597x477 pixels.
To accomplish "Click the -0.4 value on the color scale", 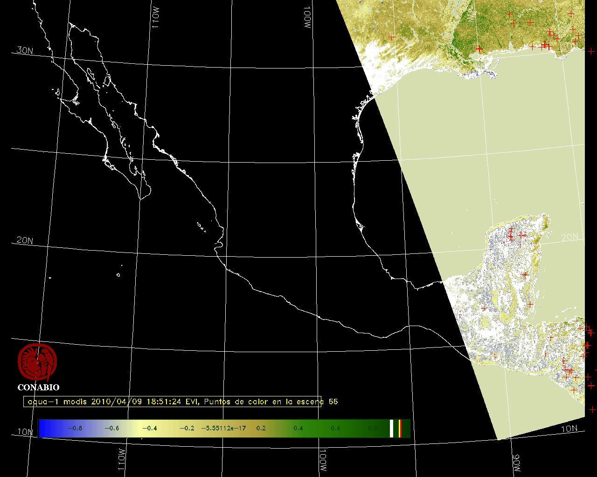I will [x=149, y=428].
